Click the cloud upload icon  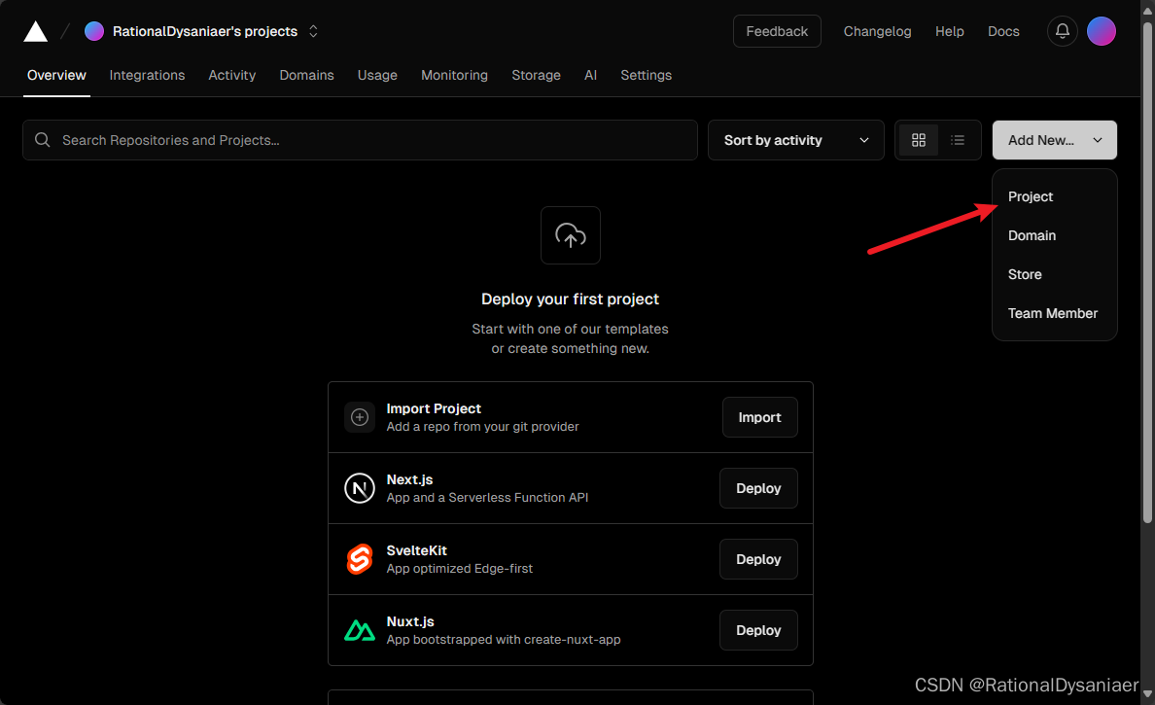pyautogui.click(x=570, y=235)
